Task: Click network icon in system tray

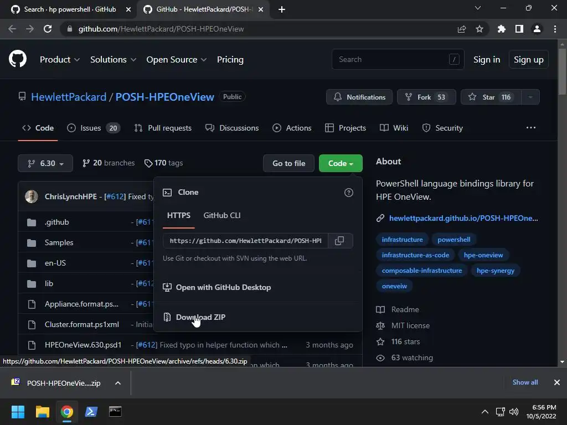Action: tap(501, 412)
